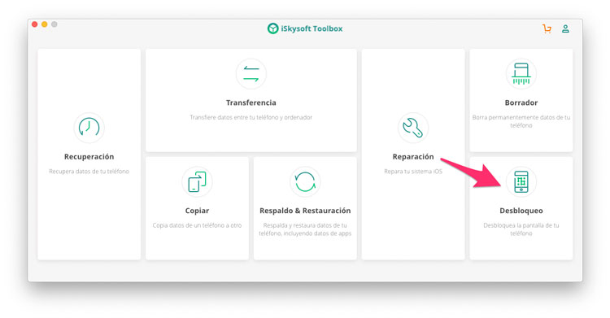Image resolution: width=610 pixels, height=318 pixels.
Task: Click 'Respalda y restaura datos' description
Action: coord(305,229)
